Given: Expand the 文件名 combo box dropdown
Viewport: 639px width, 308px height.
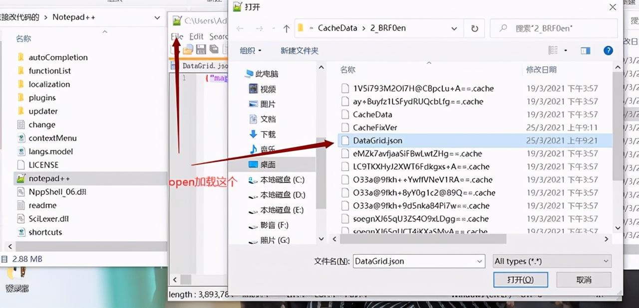Looking at the screenshot, I should (479, 261).
